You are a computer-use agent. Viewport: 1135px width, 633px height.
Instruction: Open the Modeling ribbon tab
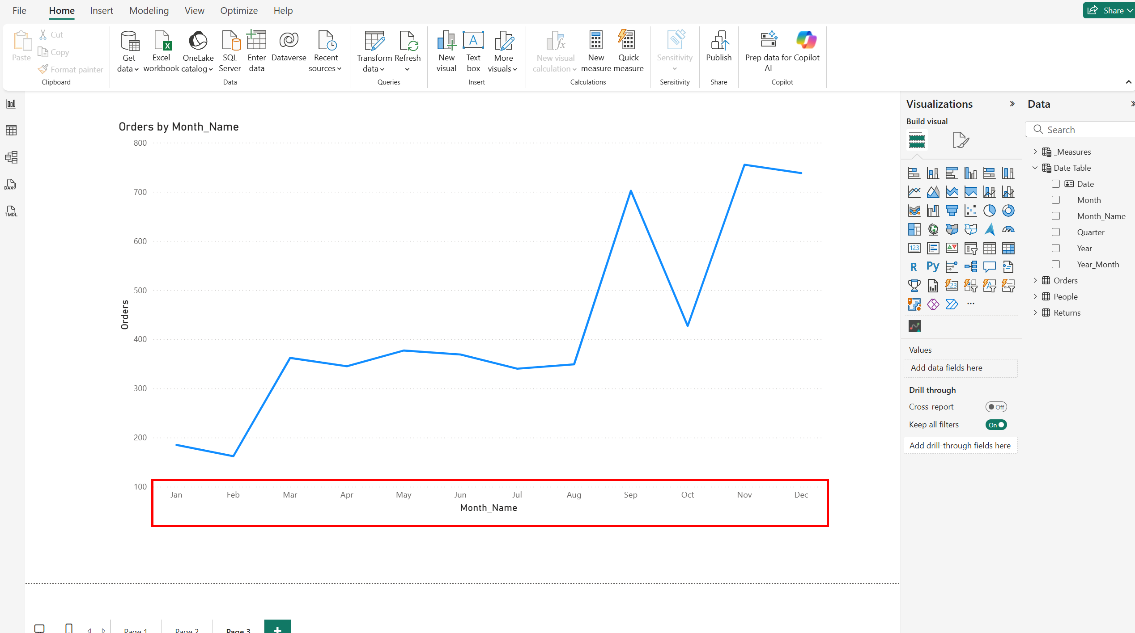[149, 11]
